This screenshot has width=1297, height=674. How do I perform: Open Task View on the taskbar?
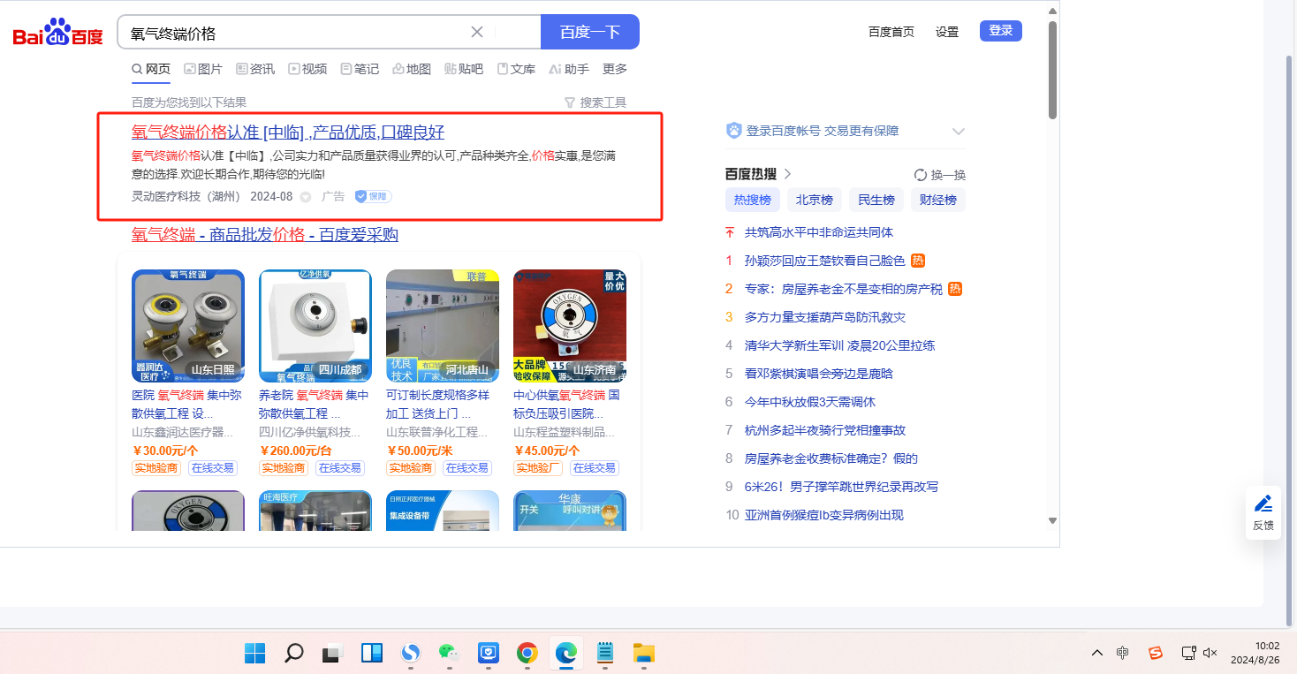pos(333,654)
